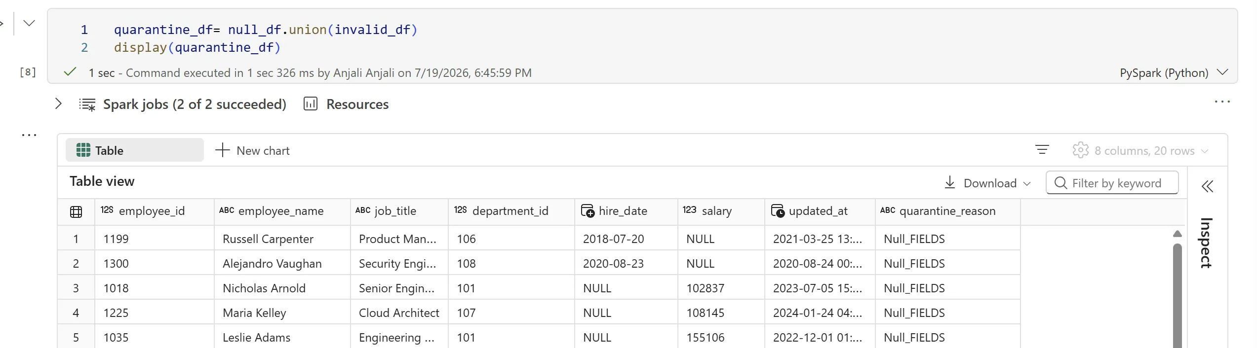Focus the Filter by keyword field
This screenshot has height=348, width=1257.
(1112, 183)
